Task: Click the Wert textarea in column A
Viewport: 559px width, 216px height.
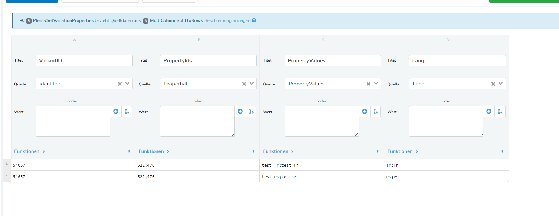Action: click(73, 121)
